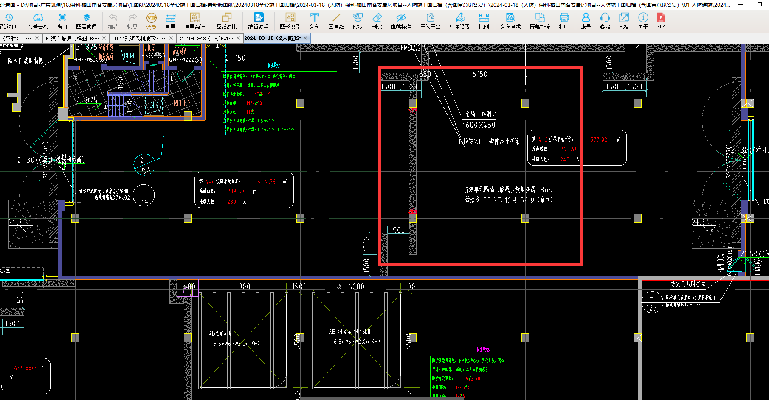Open 标注设置 annotation settings
Image resolution: width=769 pixels, height=400 pixels.
click(459, 21)
